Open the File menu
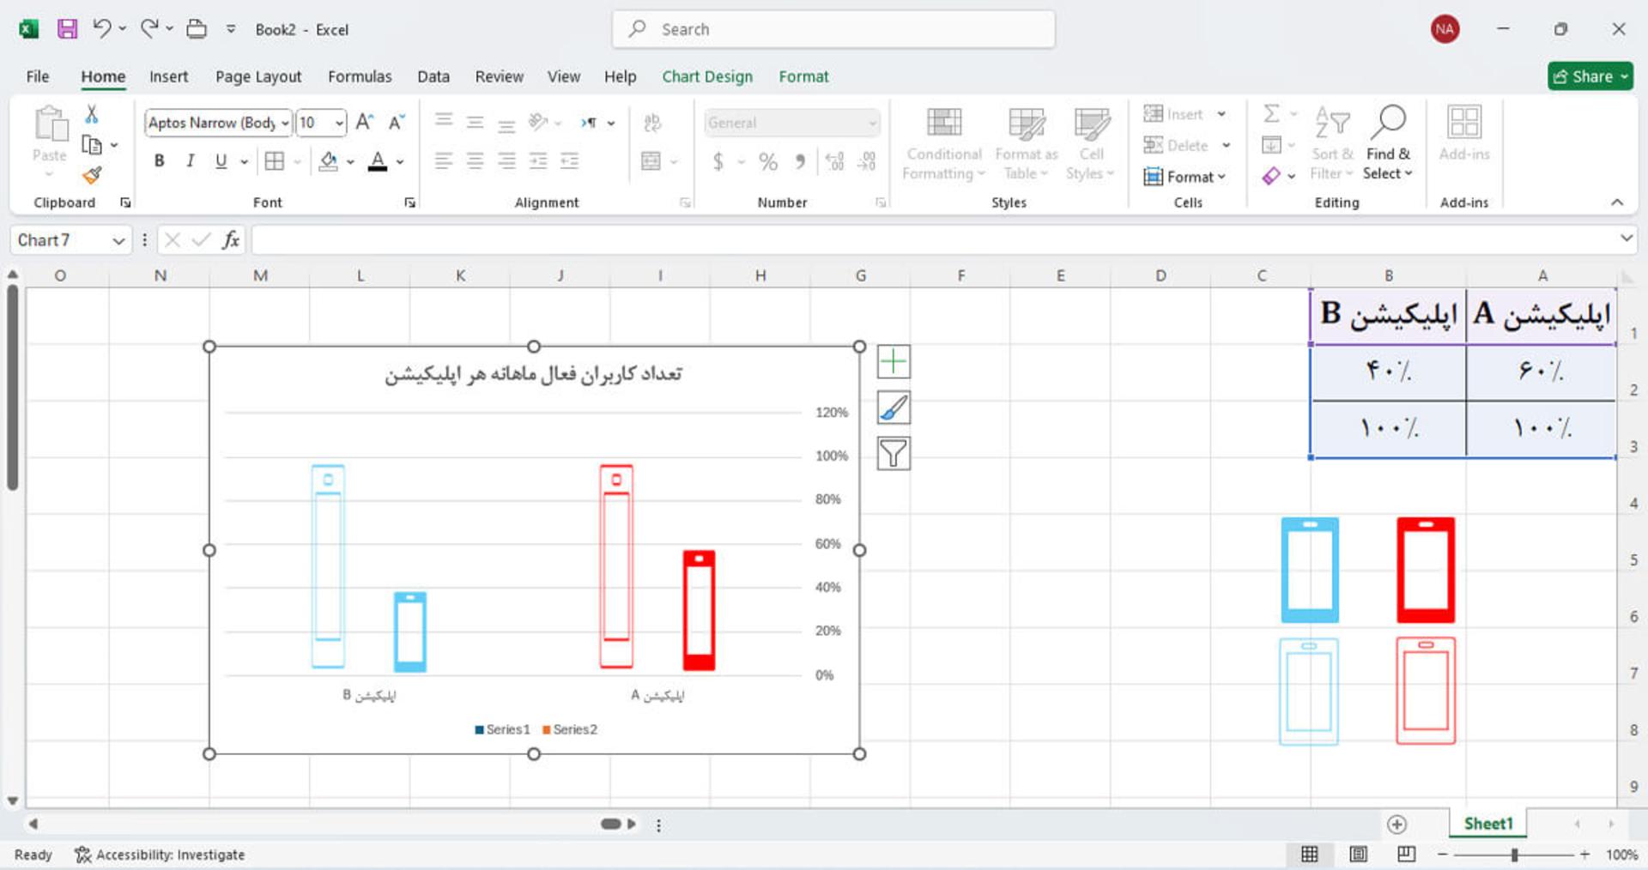1648x870 pixels. point(38,76)
